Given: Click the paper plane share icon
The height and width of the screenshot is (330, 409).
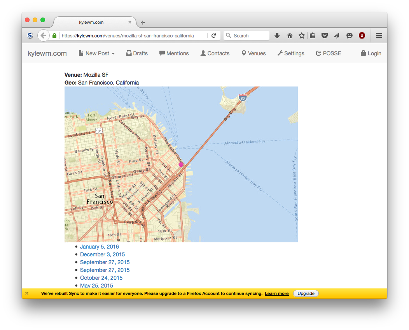Looking at the screenshot, I should [x=337, y=35].
